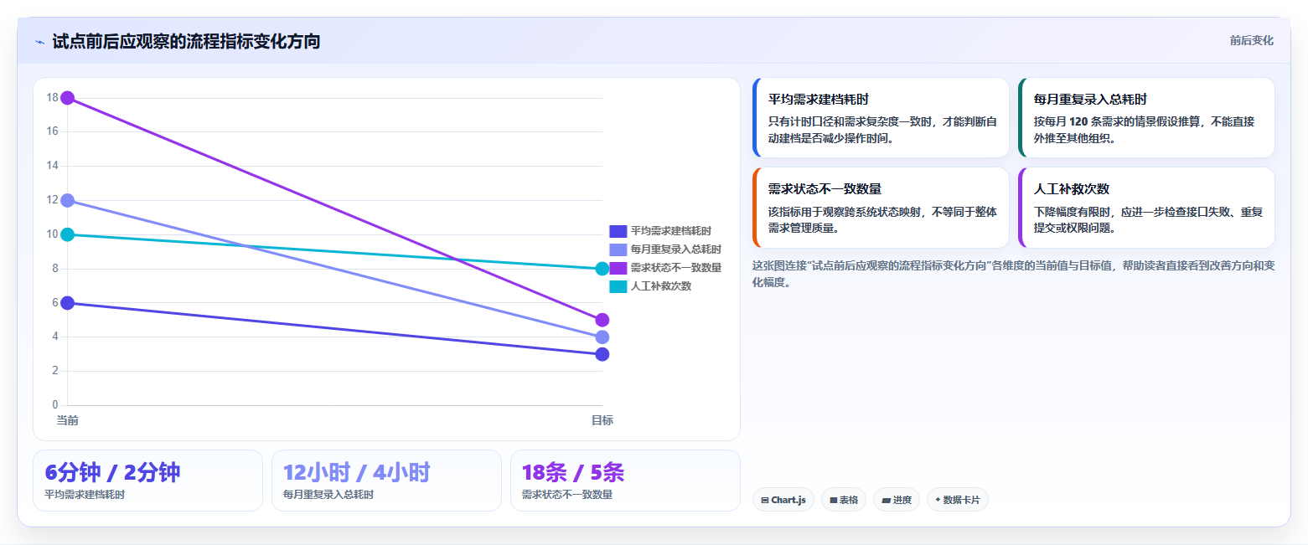Image resolution: width=1308 pixels, height=545 pixels.
Task: Select the indigo data point at 6 under 当前
Action: (x=68, y=303)
